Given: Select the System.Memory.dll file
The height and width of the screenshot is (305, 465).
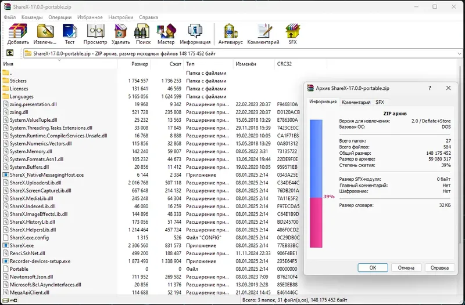Looking at the screenshot, I should click(x=31, y=151).
